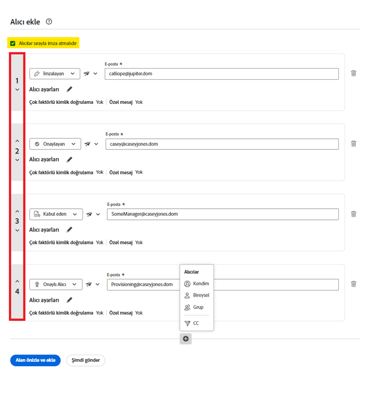Click the email field containing calliope@jupiter.dom
Viewport: 370px width, 409px height.
222,74
